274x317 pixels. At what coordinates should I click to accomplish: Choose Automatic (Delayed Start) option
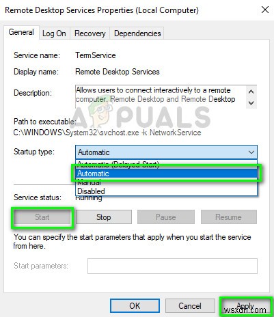pos(166,164)
